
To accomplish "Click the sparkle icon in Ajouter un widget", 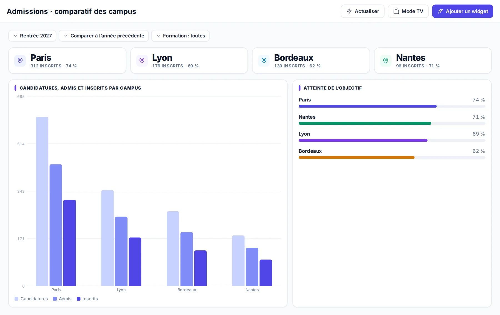I will pos(440,11).
